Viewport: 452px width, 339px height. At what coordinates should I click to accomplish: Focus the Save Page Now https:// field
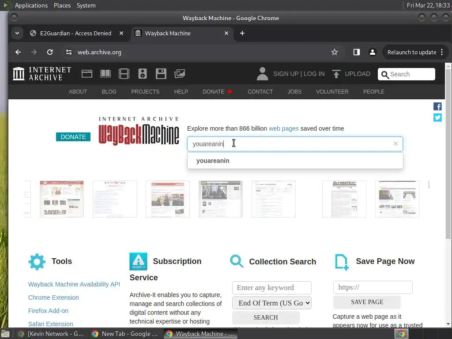point(373,287)
